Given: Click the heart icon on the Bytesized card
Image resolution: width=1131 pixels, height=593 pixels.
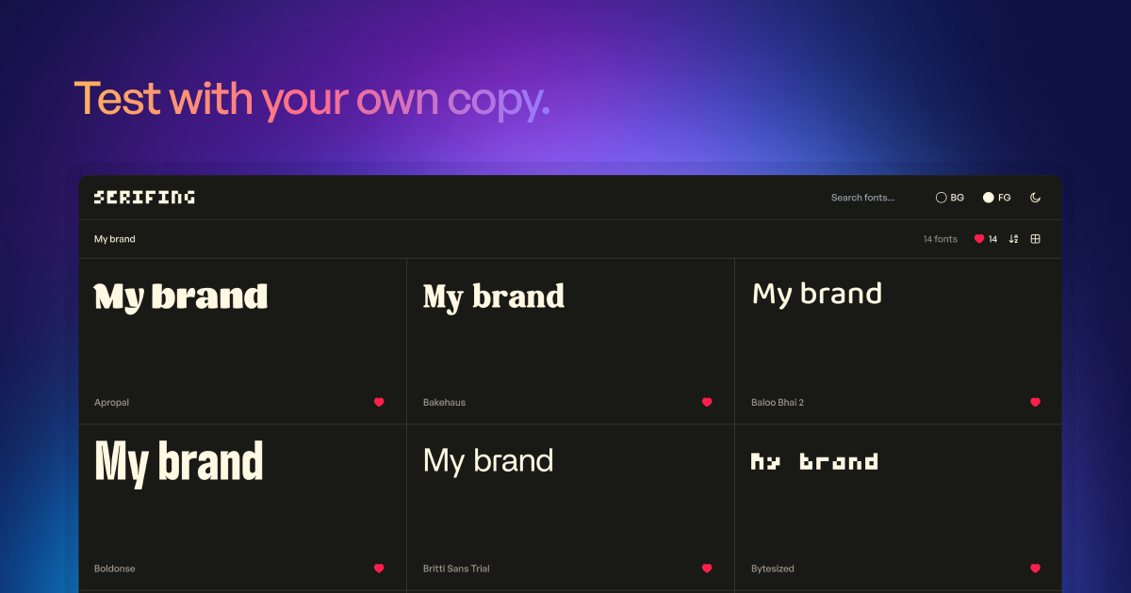Looking at the screenshot, I should (x=1034, y=569).
